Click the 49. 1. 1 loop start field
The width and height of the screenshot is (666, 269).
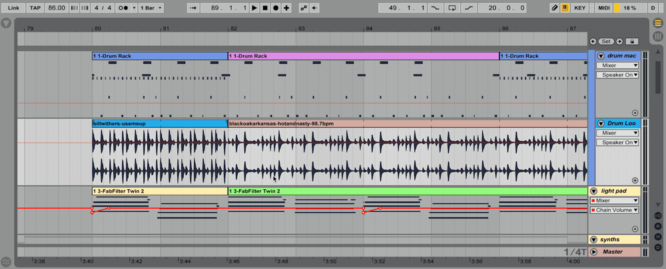pos(402,8)
